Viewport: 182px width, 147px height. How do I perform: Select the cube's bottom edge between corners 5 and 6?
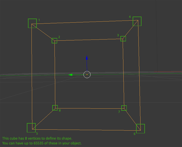[x=86, y=130]
